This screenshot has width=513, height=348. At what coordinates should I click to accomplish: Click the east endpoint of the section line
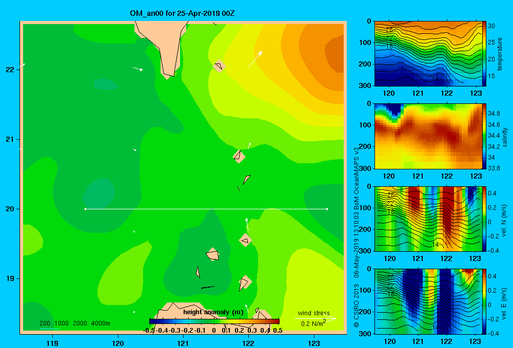[327, 209]
